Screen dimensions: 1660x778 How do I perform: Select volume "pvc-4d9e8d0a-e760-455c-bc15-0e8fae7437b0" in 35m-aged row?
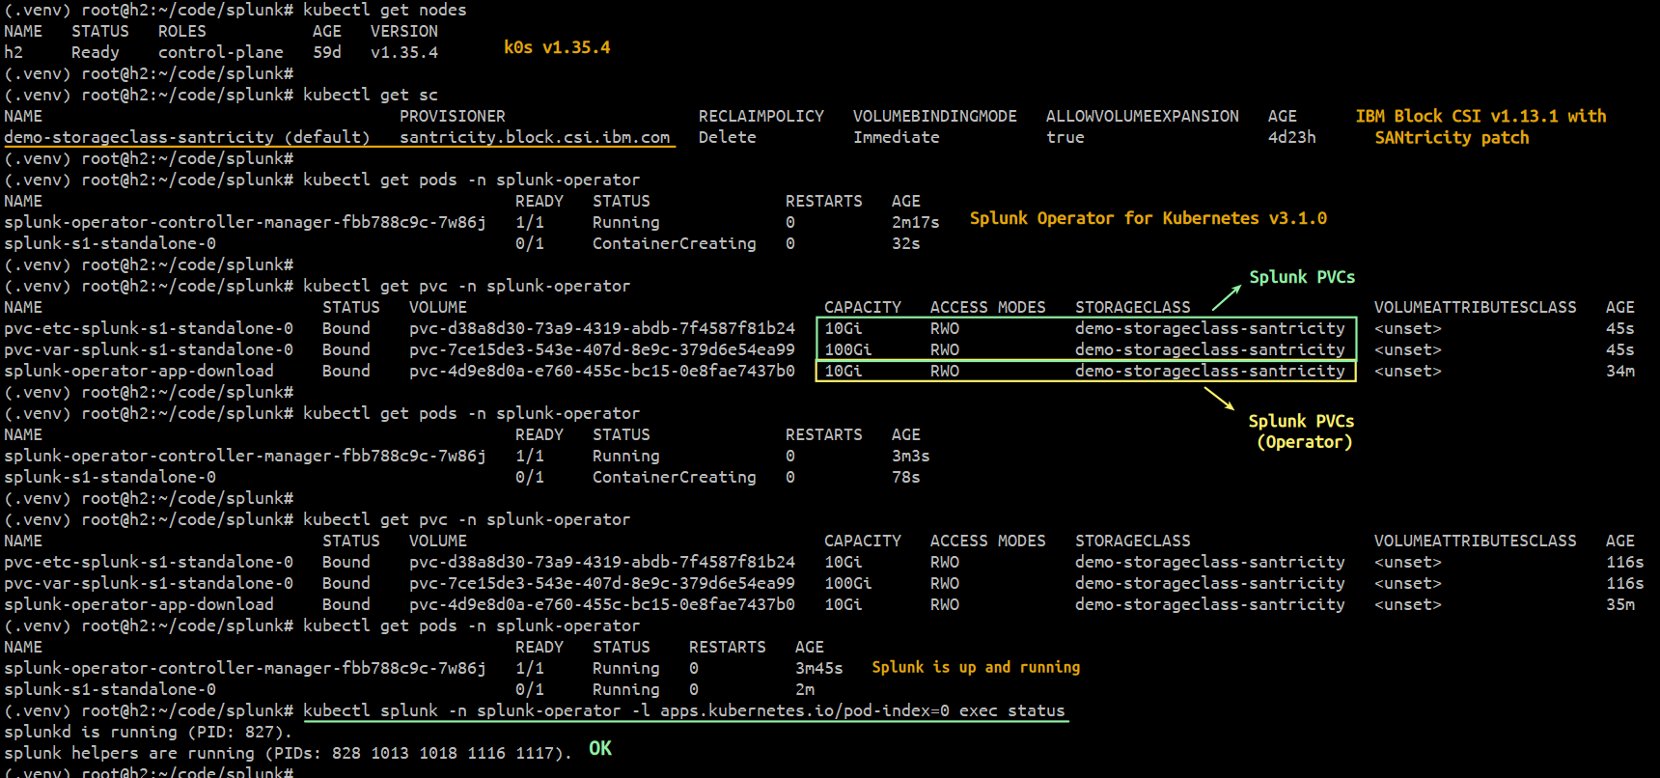pos(602,604)
